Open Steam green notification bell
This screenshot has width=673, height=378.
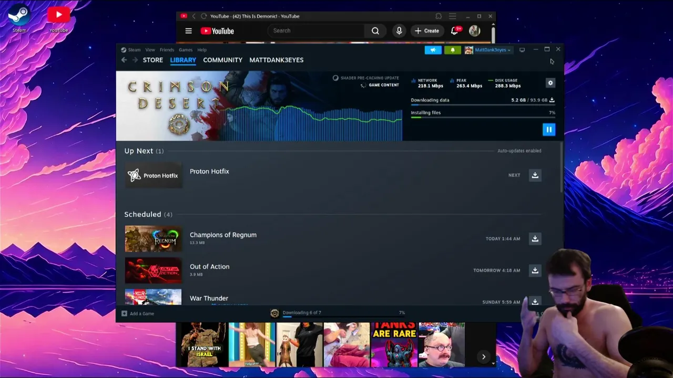453,50
